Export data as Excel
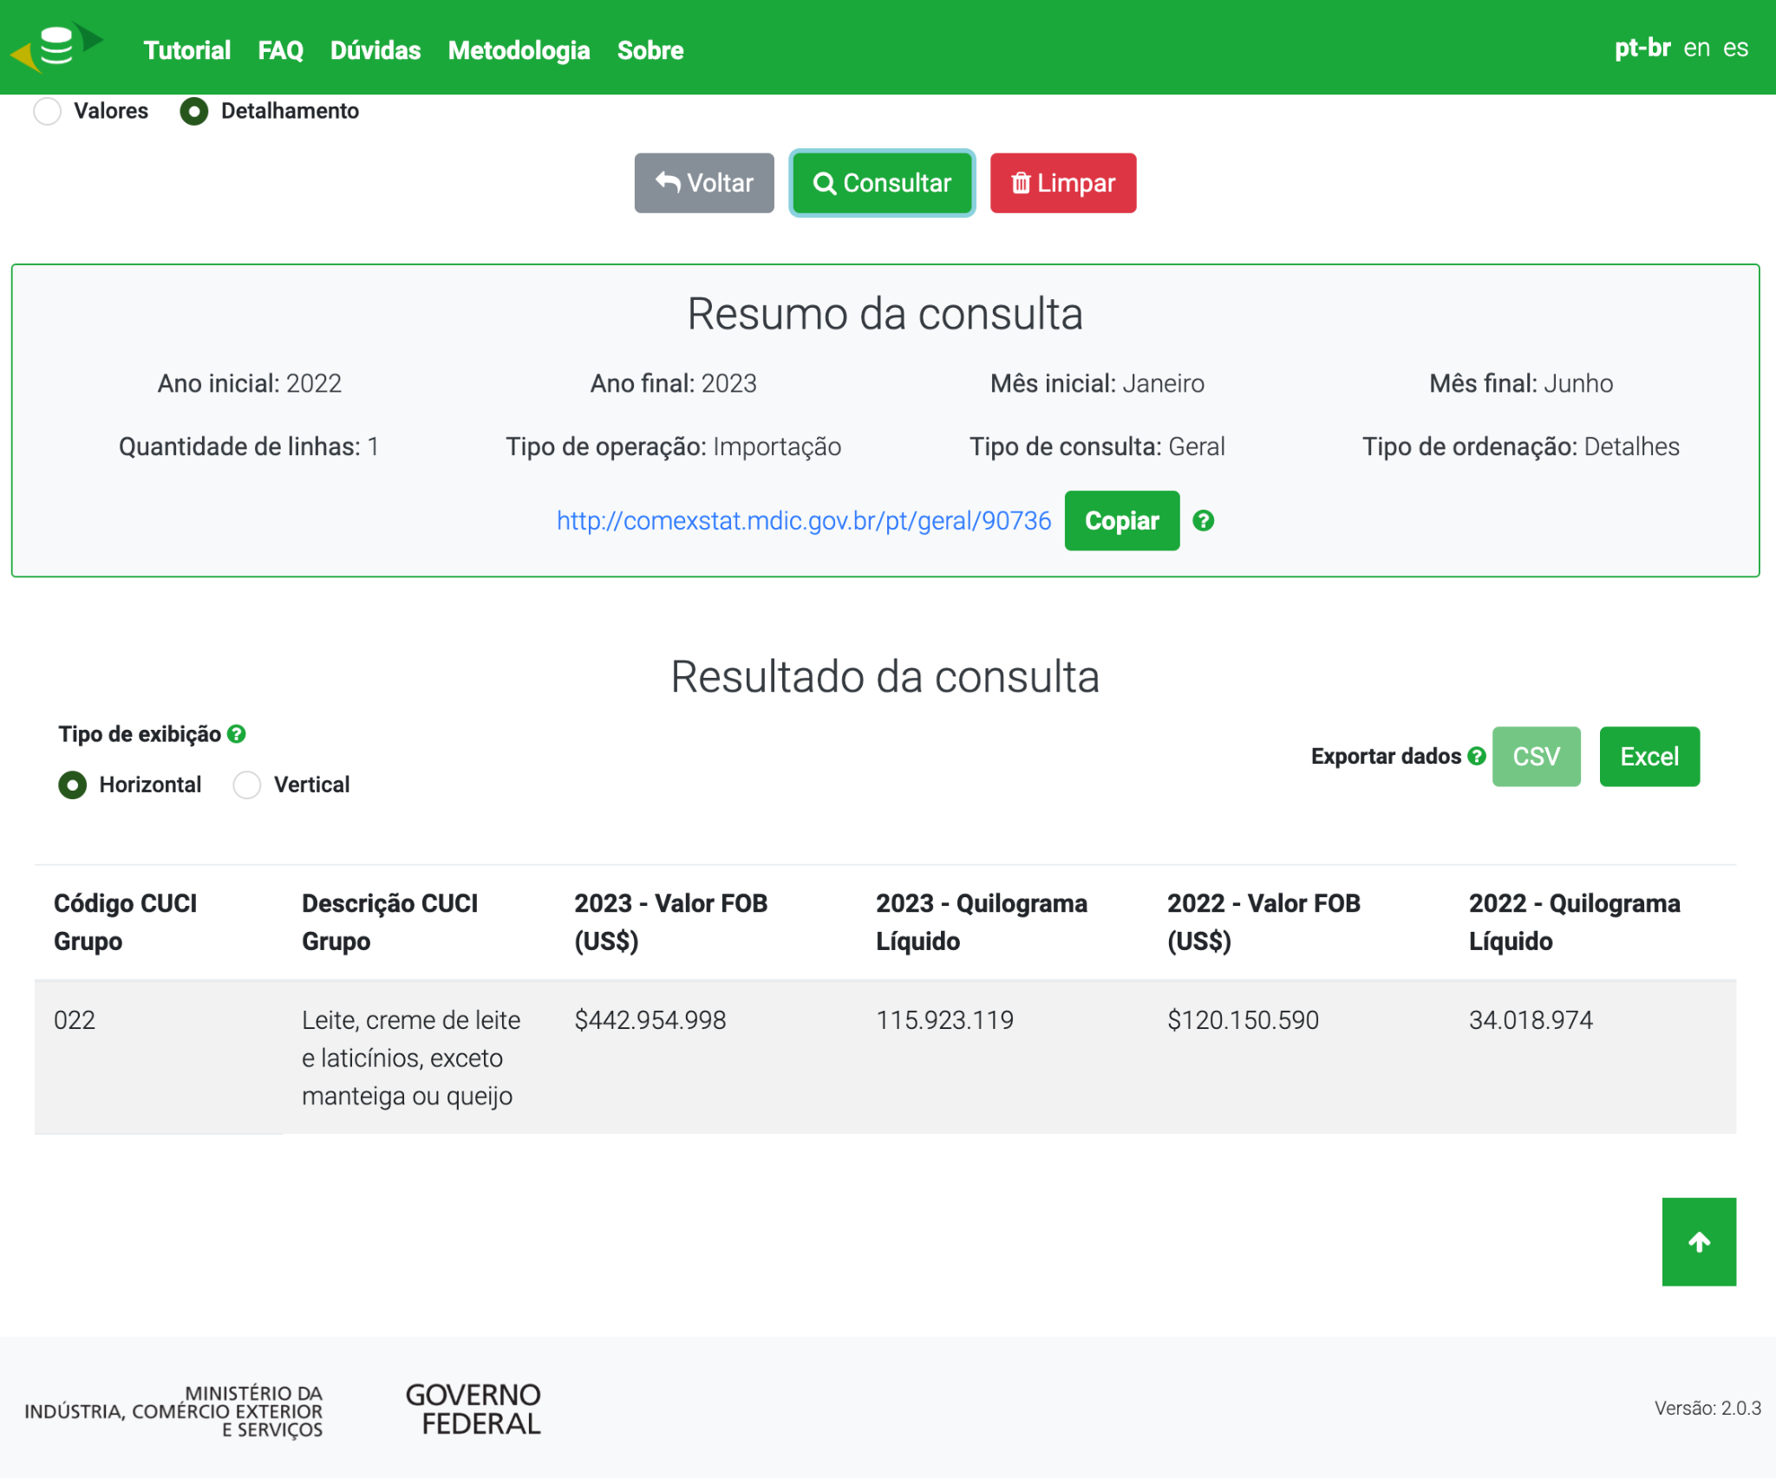 1649,757
